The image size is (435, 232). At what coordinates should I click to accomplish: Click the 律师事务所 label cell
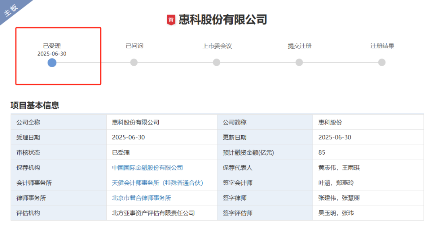click(58, 198)
